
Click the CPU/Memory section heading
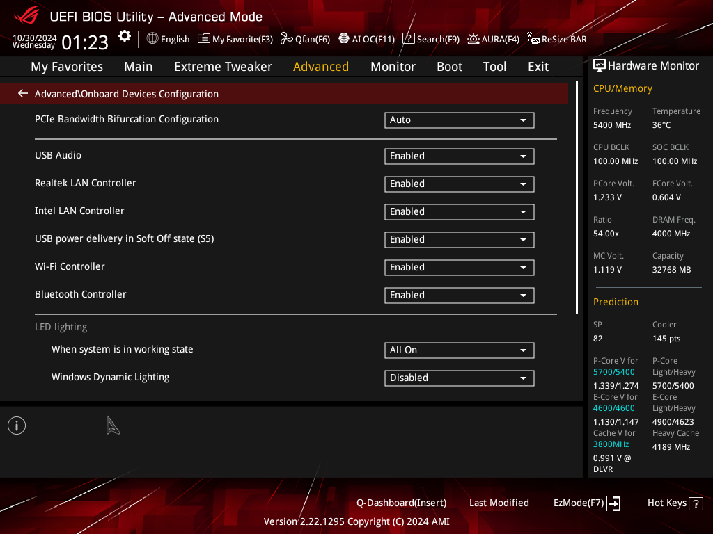622,88
